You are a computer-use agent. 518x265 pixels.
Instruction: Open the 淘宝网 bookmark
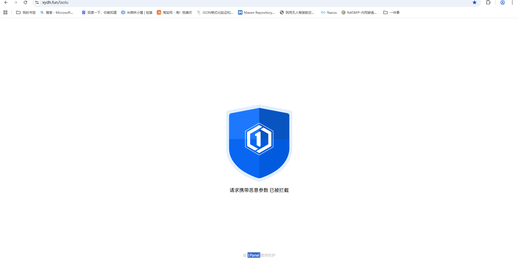pyautogui.click(x=174, y=12)
